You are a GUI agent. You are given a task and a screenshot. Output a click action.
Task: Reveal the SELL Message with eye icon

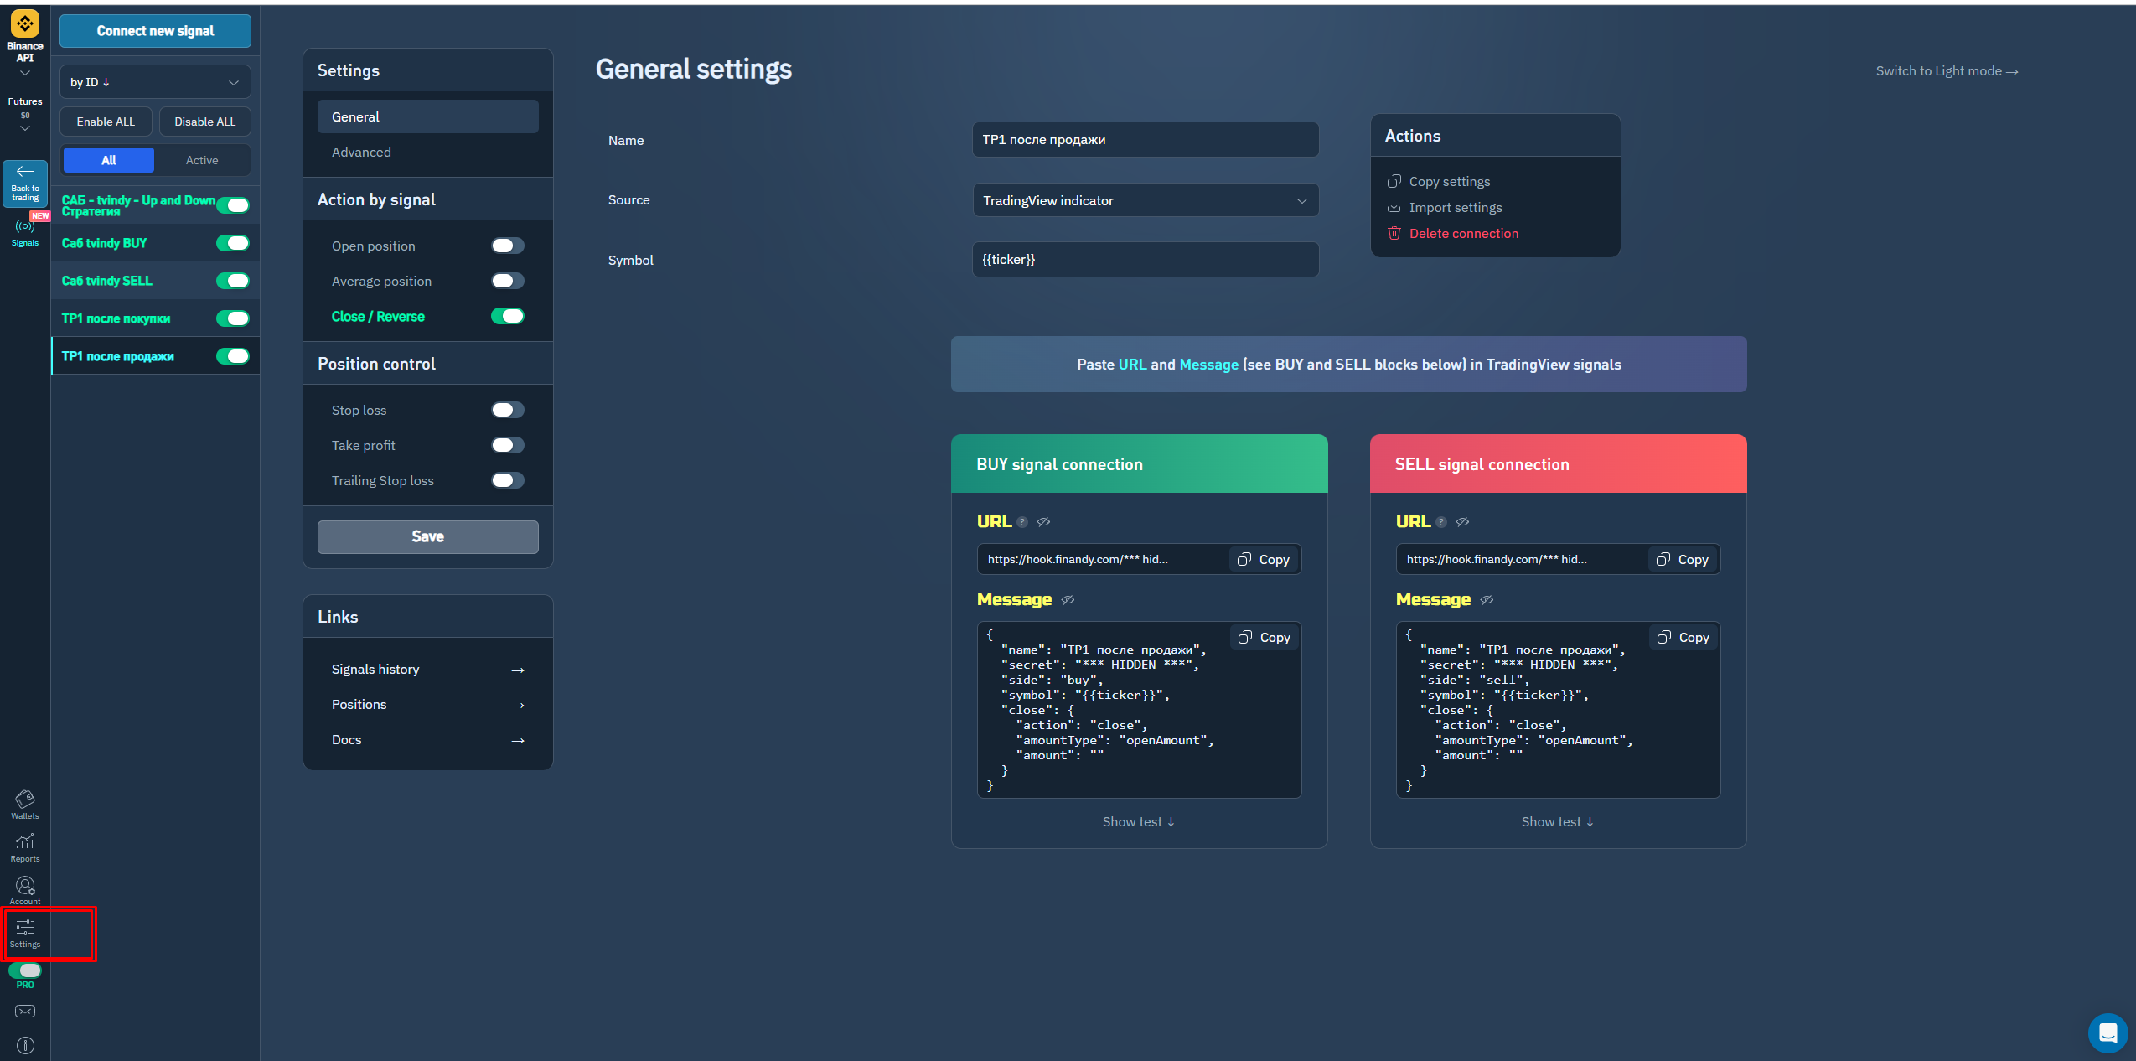[x=1487, y=600]
